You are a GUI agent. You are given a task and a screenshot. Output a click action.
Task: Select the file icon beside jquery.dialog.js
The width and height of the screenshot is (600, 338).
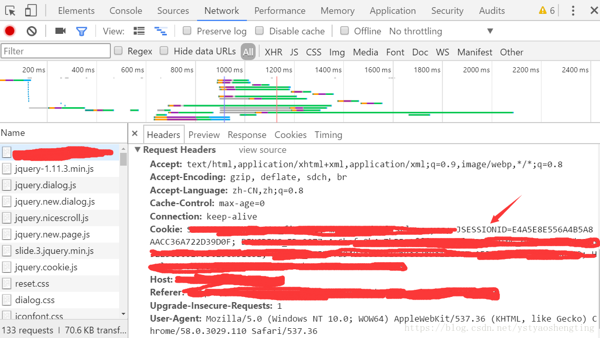click(x=7, y=185)
